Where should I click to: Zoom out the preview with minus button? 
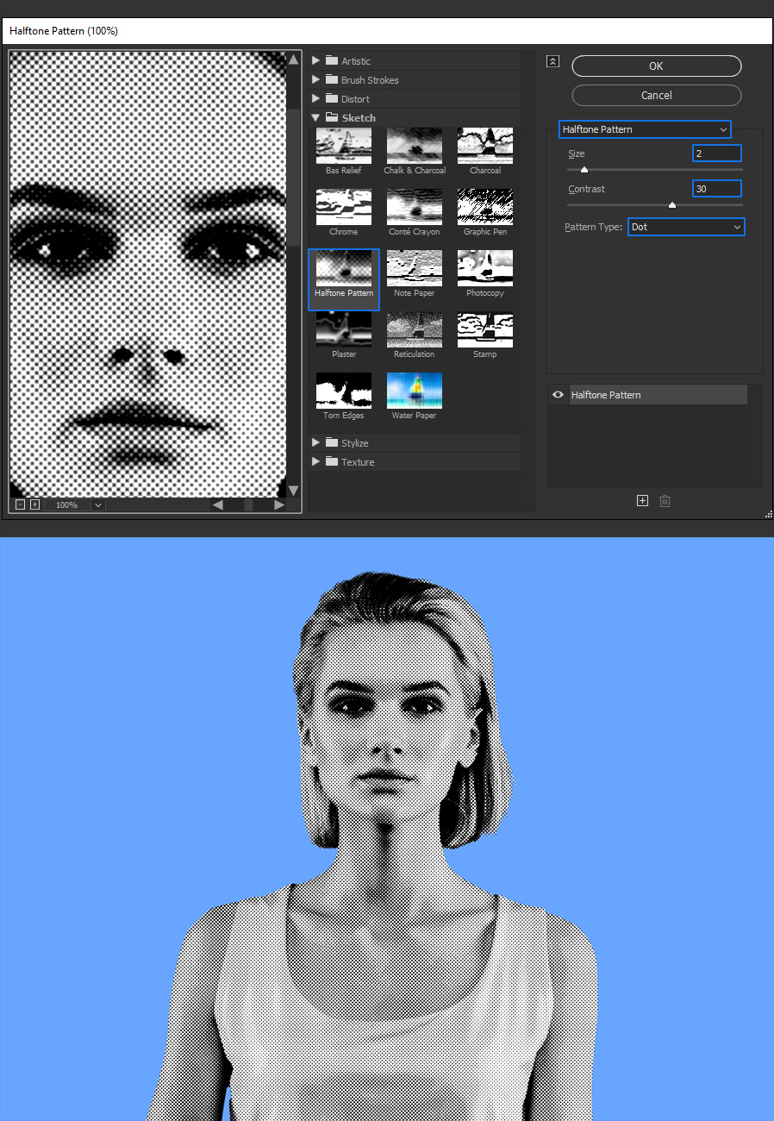click(20, 504)
